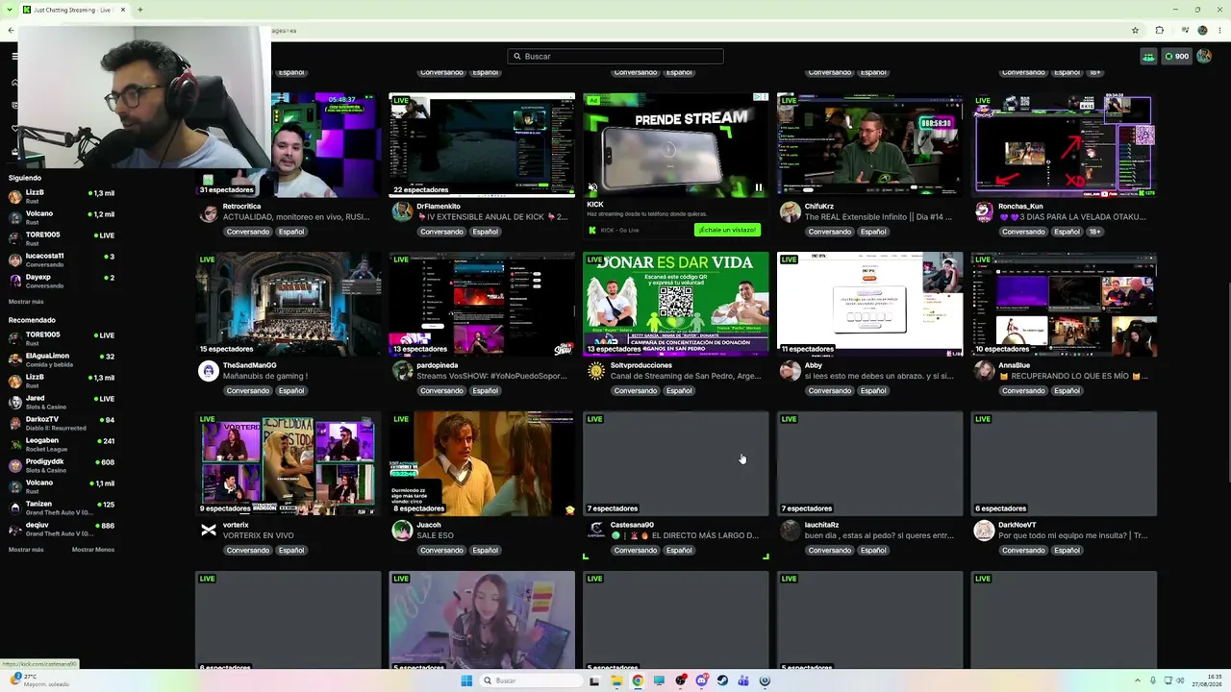Open AnnaBlue stream thumbnail
This screenshot has width=1231, height=692.
1064,305
